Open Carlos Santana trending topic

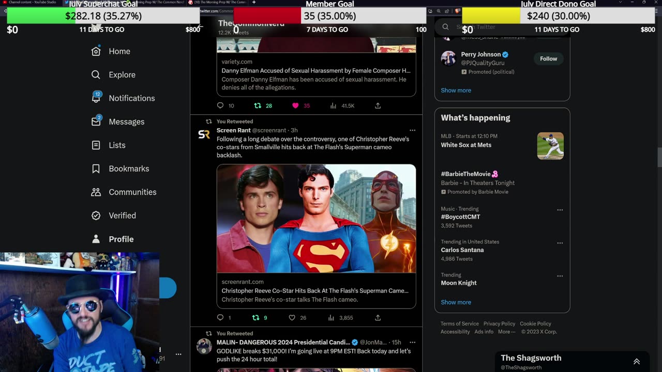click(x=462, y=250)
